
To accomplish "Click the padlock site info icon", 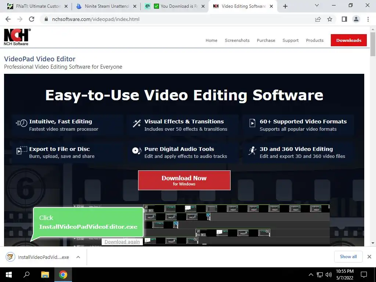I will [x=46, y=19].
